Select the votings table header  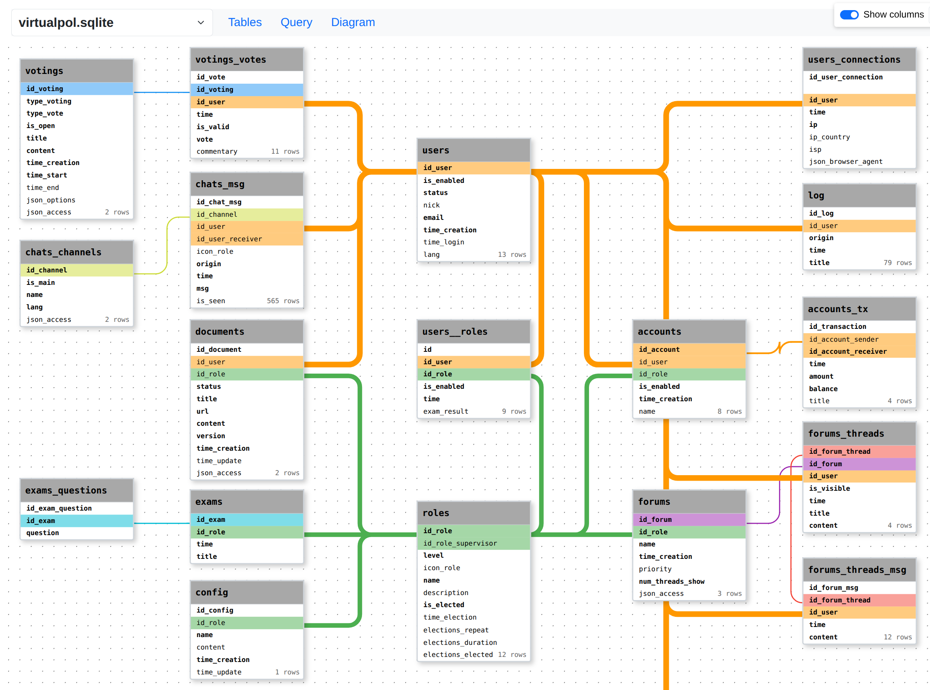pyautogui.click(x=76, y=71)
